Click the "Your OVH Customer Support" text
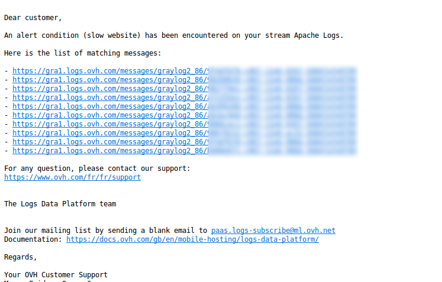The width and height of the screenshot is (442, 282). [x=56, y=275]
